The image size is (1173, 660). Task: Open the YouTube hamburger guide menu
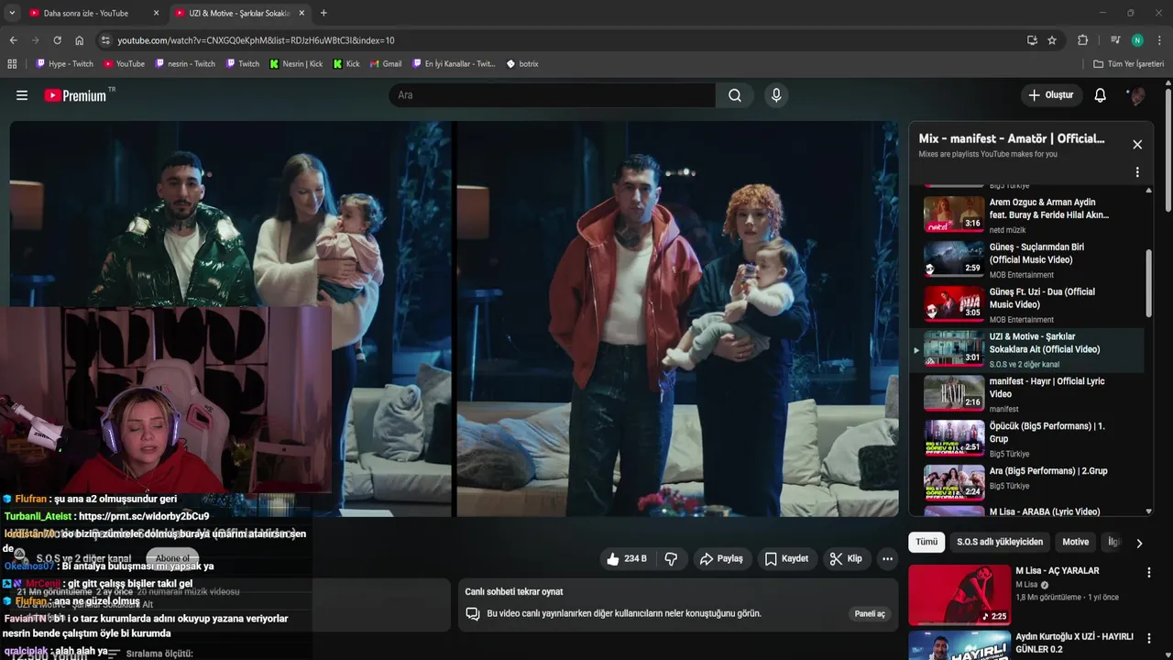[22, 95]
